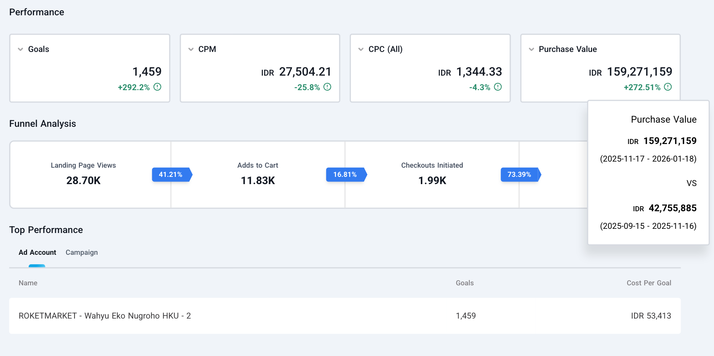Sort by the Goals column header
Image resolution: width=714 pixels, height=356 pixels.
pos(465,283)
